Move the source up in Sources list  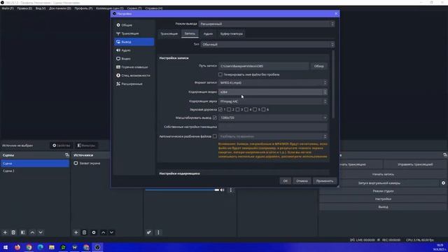103,232
